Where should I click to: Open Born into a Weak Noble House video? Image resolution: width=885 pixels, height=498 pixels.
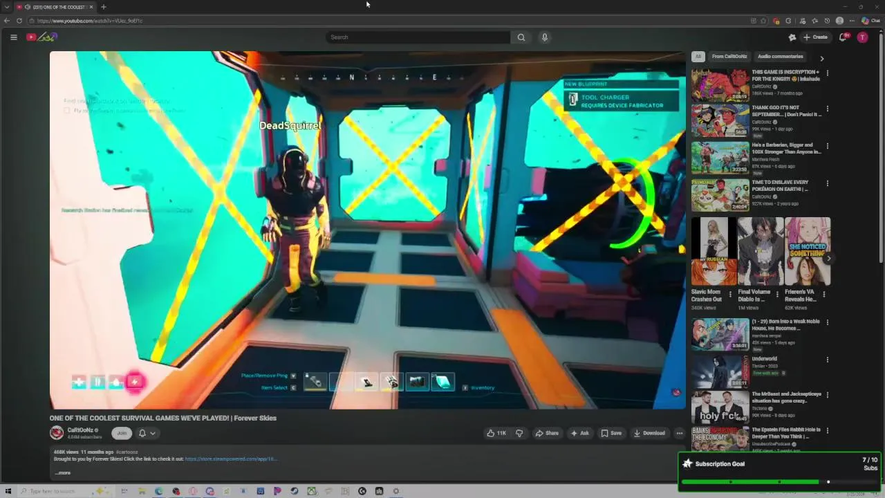pyautogui.click(x=720, y=335)
